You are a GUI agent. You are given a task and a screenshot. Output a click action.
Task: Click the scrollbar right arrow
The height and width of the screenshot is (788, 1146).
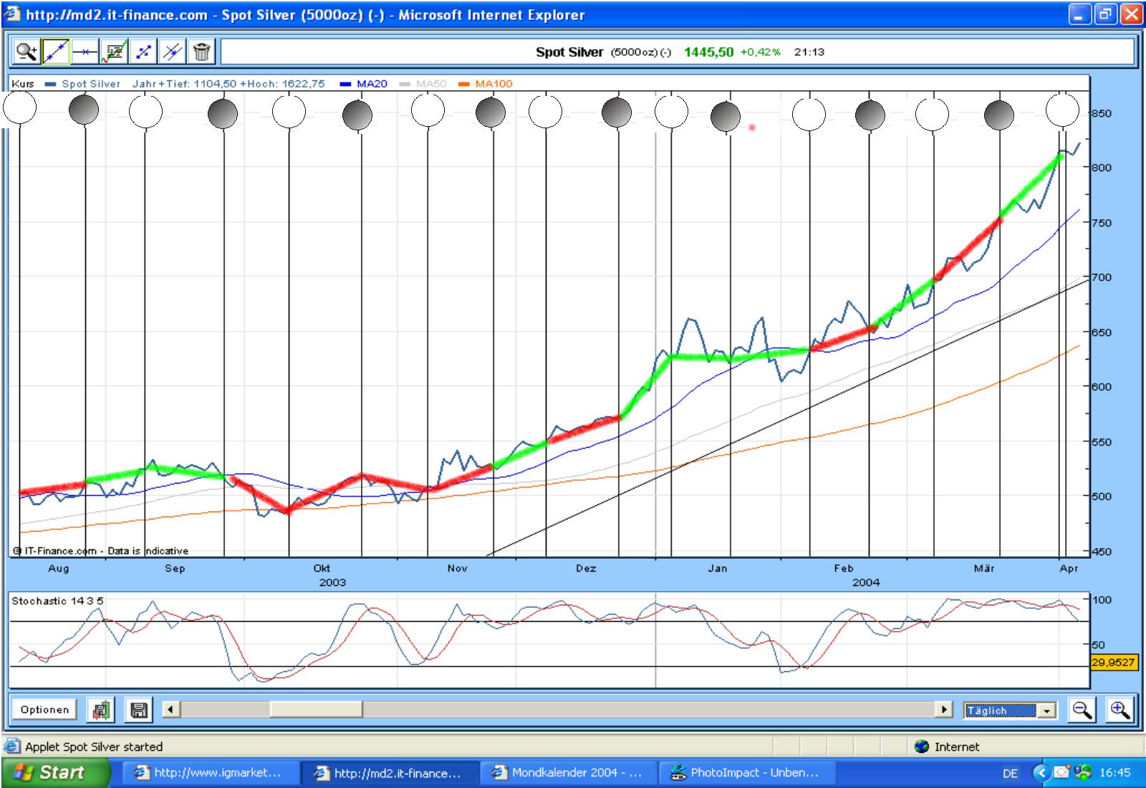pos(945,710)
